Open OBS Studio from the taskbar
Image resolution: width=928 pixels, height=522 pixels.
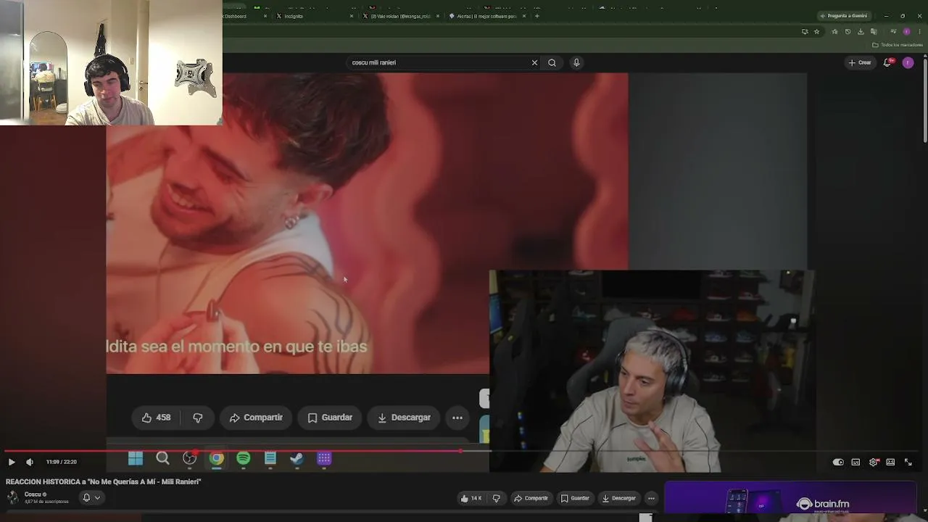tap(190, 458)
